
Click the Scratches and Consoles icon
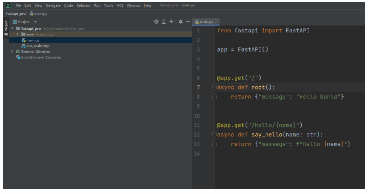[x=18, y=57]
